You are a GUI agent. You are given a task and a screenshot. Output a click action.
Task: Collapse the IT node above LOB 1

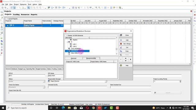[67, 42]
